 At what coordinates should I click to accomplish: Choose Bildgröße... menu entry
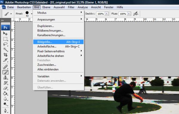pos(58,42)
